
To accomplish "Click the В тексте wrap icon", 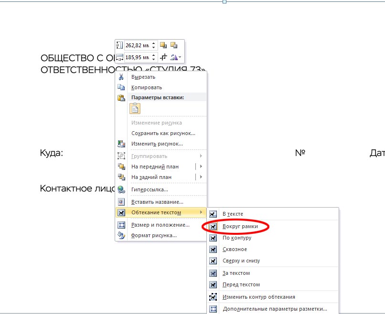I will (213, 214).
